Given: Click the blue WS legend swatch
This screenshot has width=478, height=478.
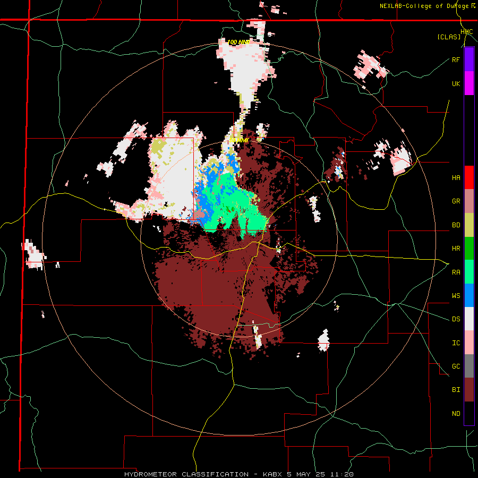Looking at the screenshot, I should pos(469,295).
